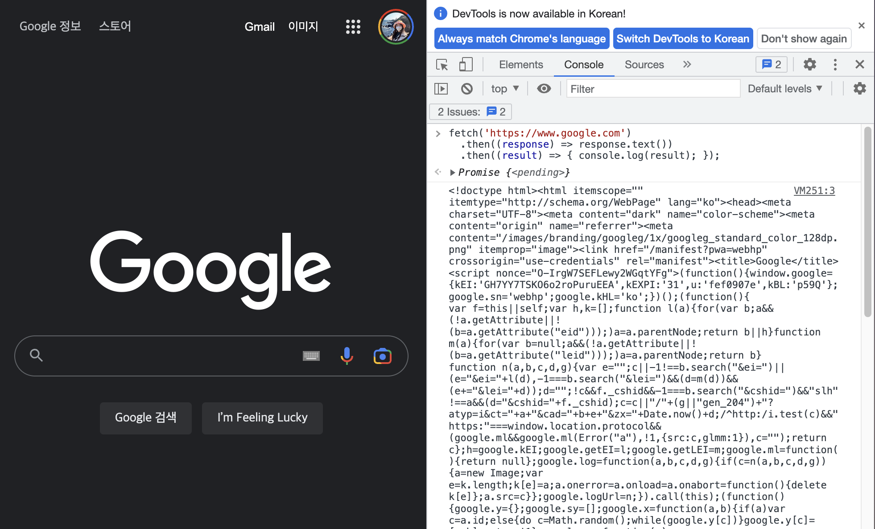Open the on-screen keyboard input tool
The image size is (875, 529).
(x=311, y=356)
